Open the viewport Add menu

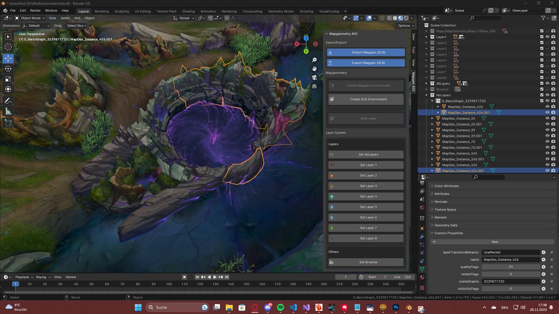tap(77, 18)
